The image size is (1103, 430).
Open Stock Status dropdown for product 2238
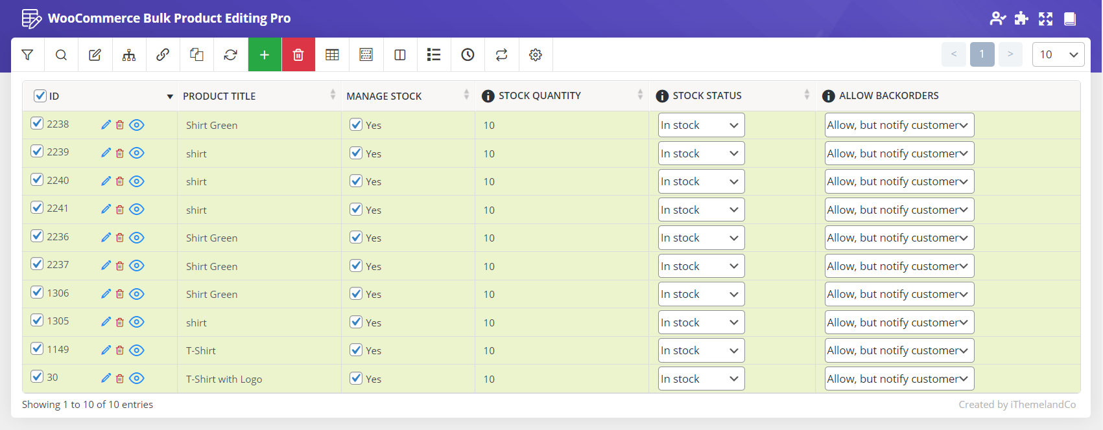(700, 125)
